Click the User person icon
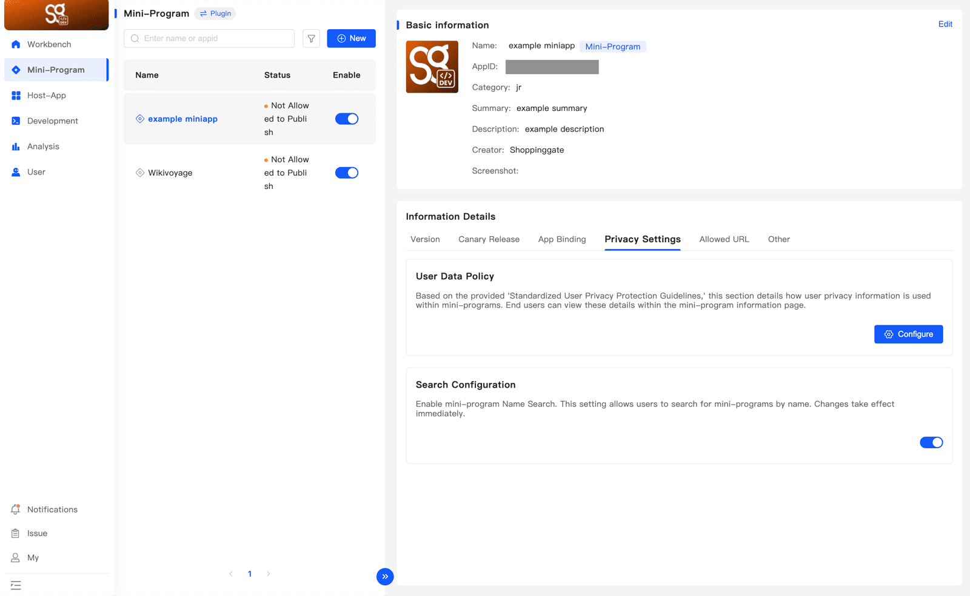The image size is (970, 596). [16, 172]
